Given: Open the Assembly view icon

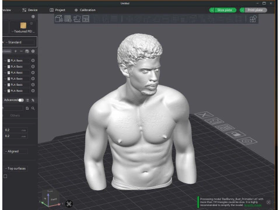Looking at the screenshot, I should (x=253, y=19).
